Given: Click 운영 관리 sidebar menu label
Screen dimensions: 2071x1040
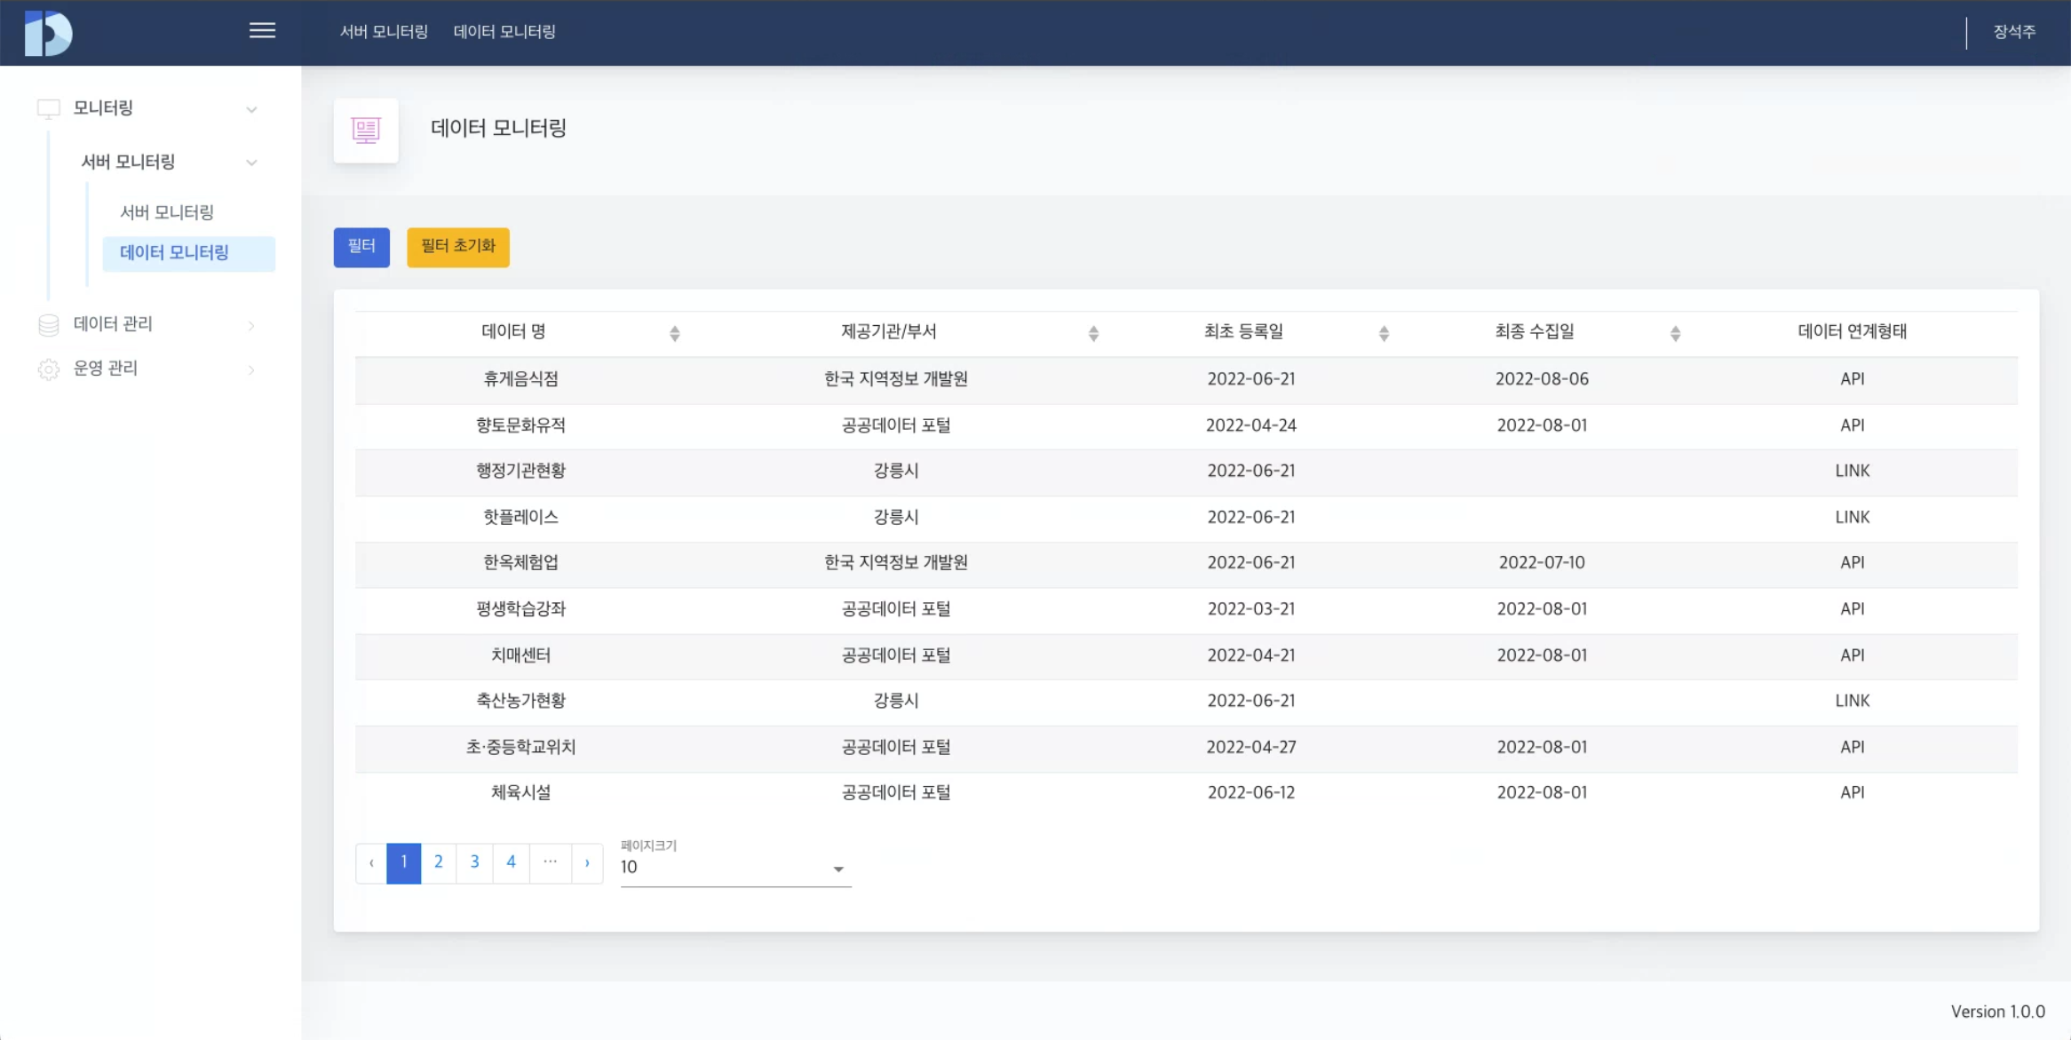Looking at the screenshot, I should (105, 369).
